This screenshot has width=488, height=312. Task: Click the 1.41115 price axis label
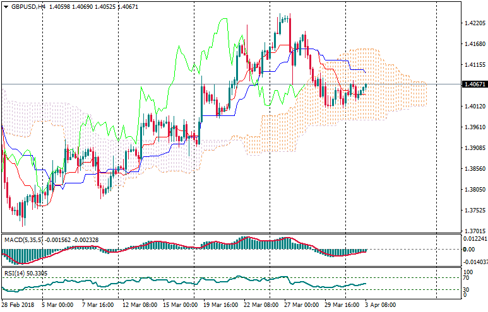(x=473, y=65)
